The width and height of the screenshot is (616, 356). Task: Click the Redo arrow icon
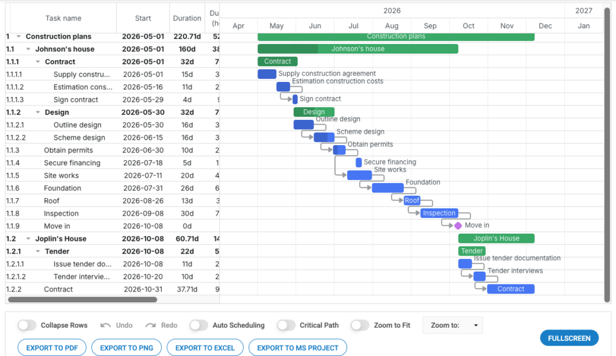(150, 325)
